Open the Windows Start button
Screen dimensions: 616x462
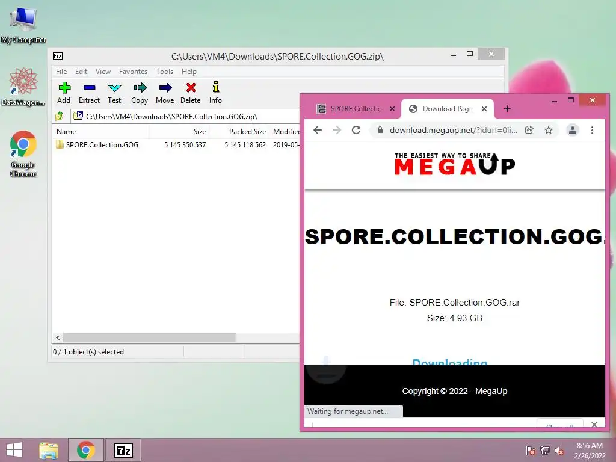pyautogui.click(x=14, y=450)
